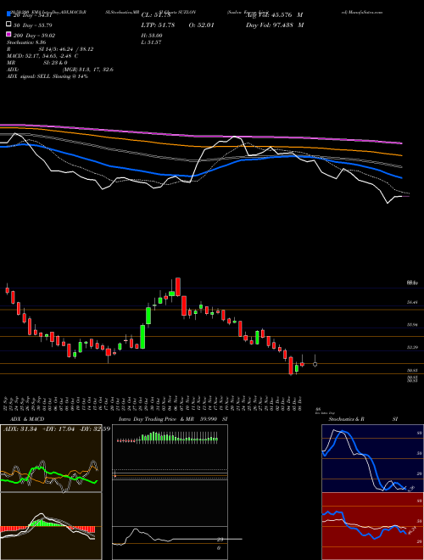Click the 'ADX signal: SELL' text

(x=29, y=76)
